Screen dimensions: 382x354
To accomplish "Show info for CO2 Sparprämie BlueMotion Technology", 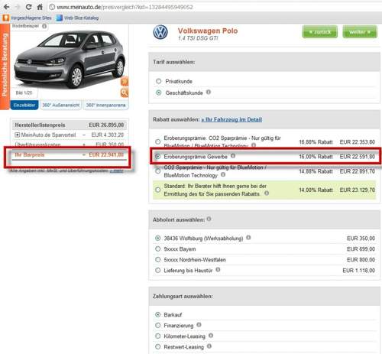I will 223,174.
